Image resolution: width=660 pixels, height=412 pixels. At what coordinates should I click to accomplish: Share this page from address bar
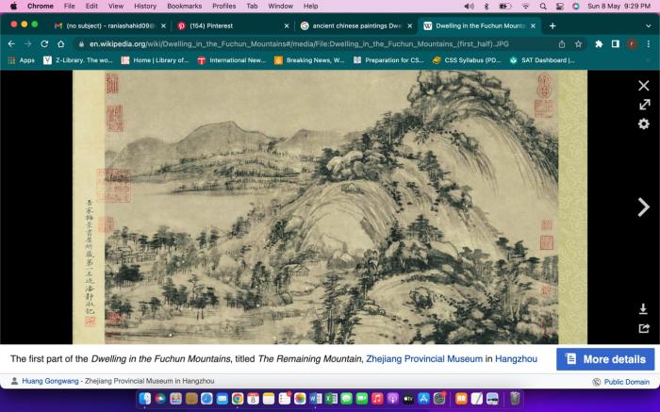pyautogui.click(x=562, y=43)
